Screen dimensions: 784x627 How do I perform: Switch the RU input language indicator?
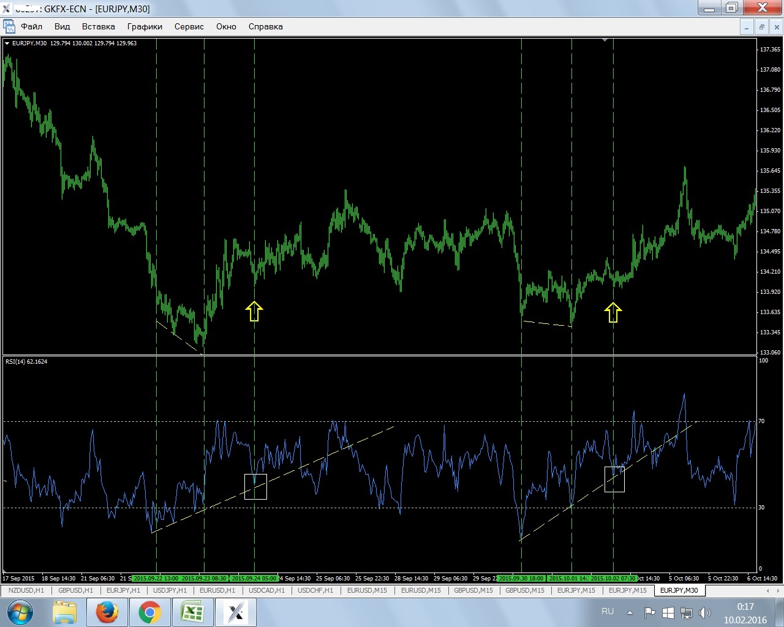608,611
